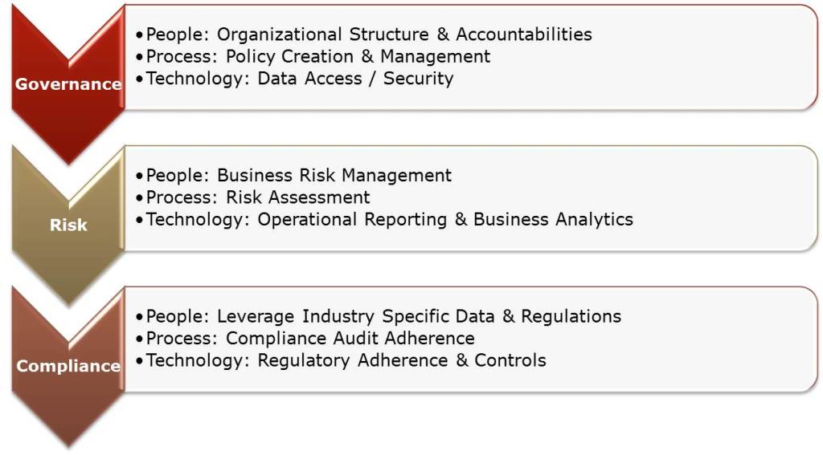
Task: Click Process: Compliance Audit Adherence bullet
Action: point(305,339)
